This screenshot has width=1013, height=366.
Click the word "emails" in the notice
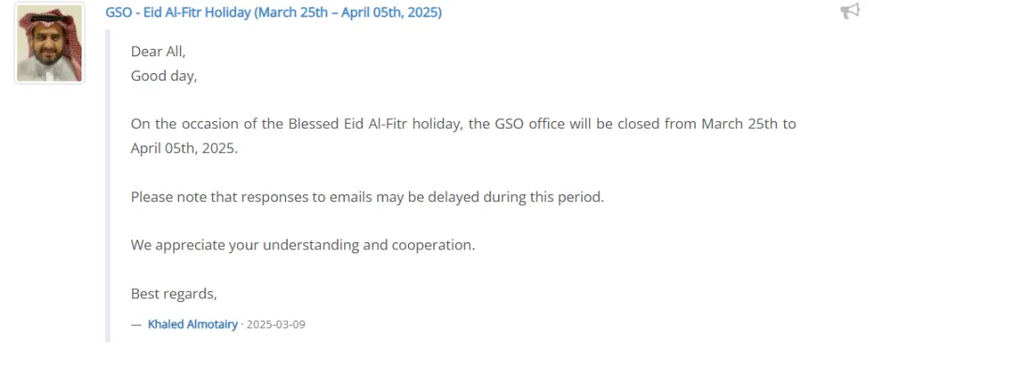click(x=350, y=196)
